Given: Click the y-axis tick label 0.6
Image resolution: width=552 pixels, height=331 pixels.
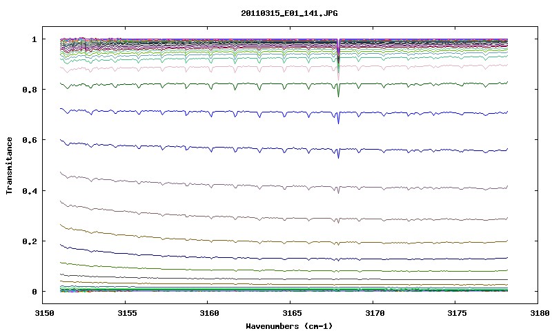Looking at the screenshot, I should [x=30, y=140].
